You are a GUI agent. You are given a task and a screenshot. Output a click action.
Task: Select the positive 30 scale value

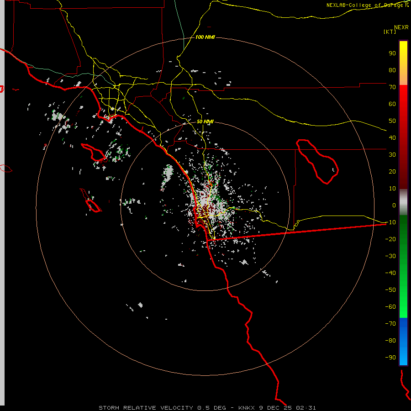(x=392, y=155)
